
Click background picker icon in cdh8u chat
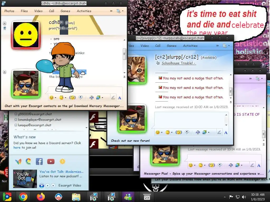(x=98, y=98)
